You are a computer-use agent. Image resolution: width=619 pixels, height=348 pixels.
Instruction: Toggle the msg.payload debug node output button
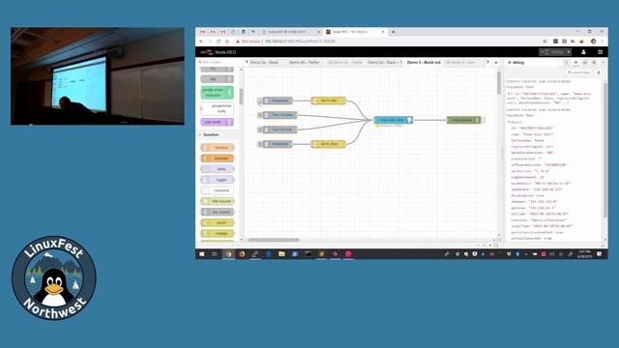point(484,120)
